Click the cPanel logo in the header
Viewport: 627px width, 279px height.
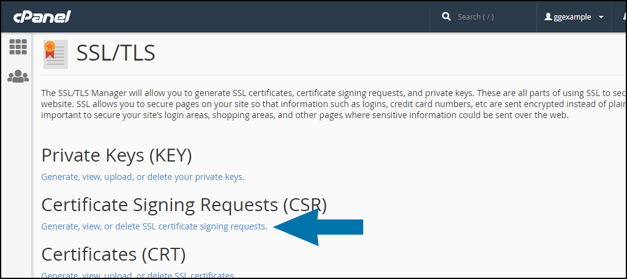click(x=42, y=17)
